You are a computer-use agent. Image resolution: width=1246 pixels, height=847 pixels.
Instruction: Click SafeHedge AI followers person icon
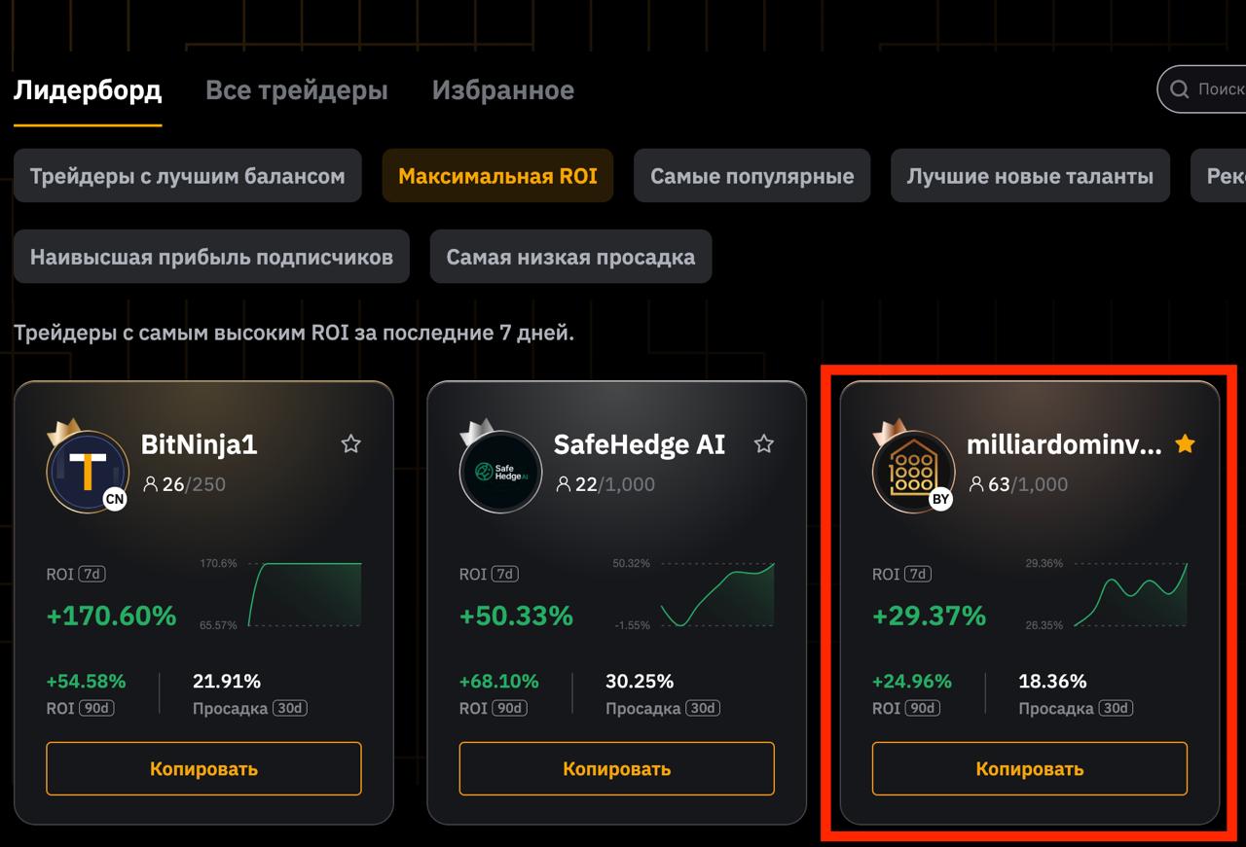pyautogui.click(x=563, y=484)
